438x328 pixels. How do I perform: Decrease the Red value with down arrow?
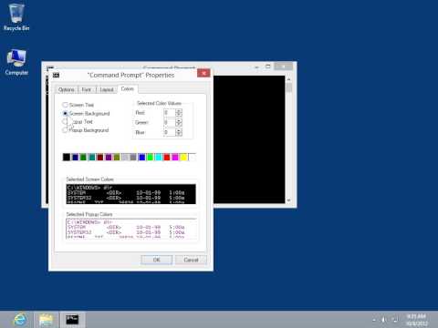pyautogui.click(x=179, y=115)
